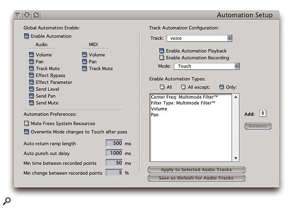Toggle Audio Volume automation checkbox
Image resolution: width=296 pixels, height=208 pixels.
coord(31,54)
